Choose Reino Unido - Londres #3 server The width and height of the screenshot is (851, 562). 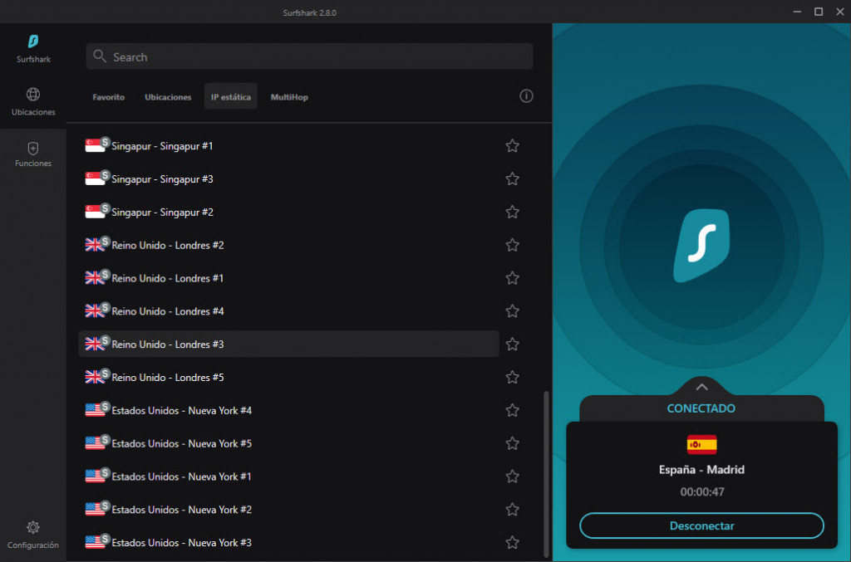pyautogui.click(x=288, y=345)
